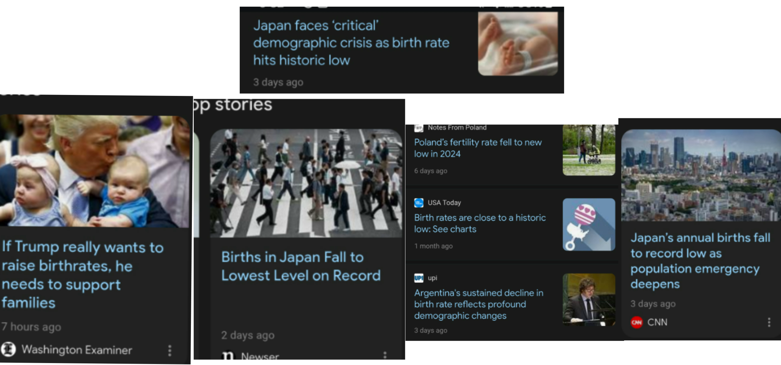View the crosswalk pedestrians photo
Screen dimensions: 781x365
pyautogui.click(x=306, y=183)
